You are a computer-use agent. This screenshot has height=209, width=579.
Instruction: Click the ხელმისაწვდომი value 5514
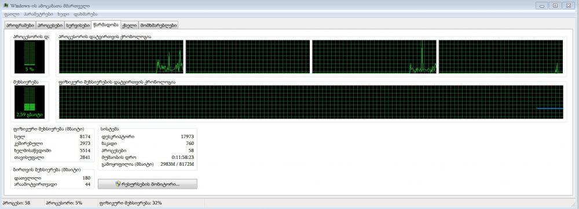coord(85,151)
